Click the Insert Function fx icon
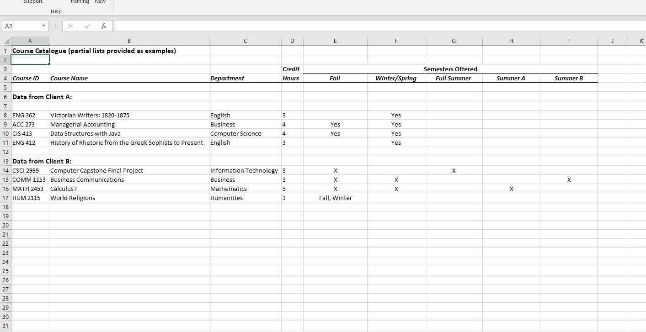Image resolution: width=646 pixels, height=332 pixels. [104, 26]
